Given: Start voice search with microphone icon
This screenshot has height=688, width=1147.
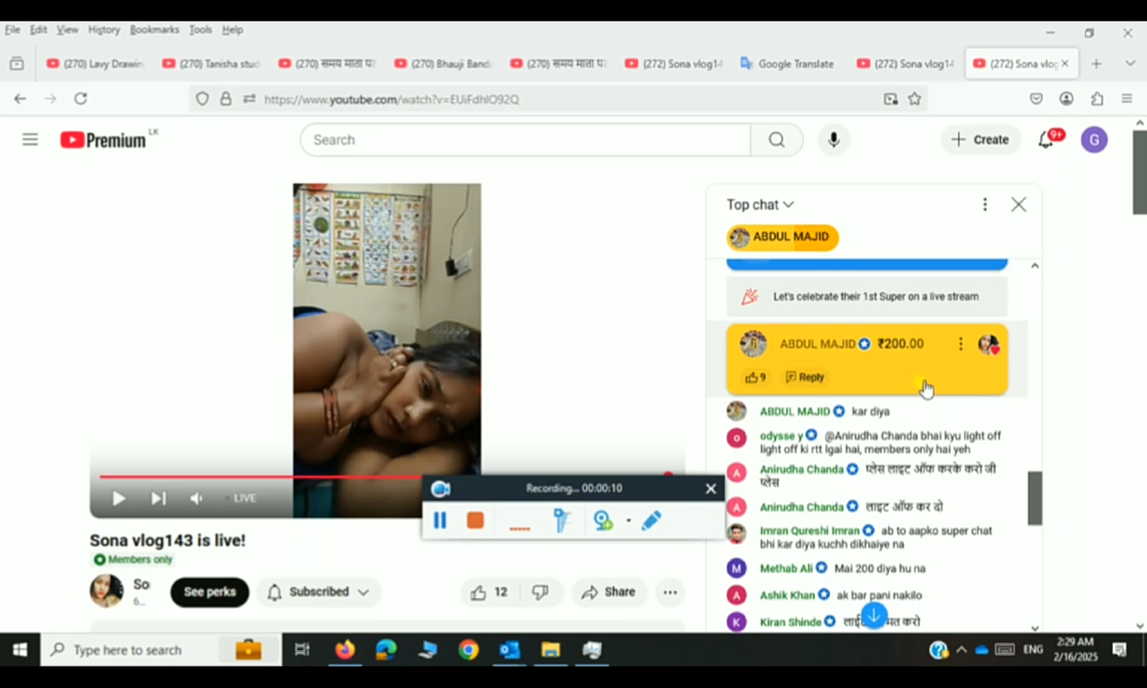Looking at the screenshot, I should [833, 140].
